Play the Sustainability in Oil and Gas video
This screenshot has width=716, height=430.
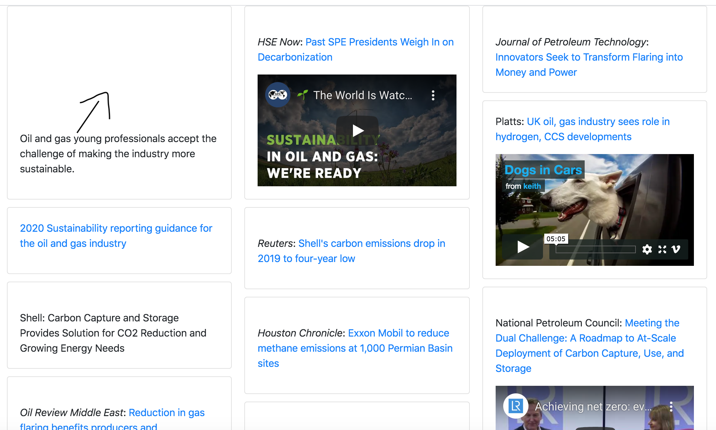(x=357, y=130)
